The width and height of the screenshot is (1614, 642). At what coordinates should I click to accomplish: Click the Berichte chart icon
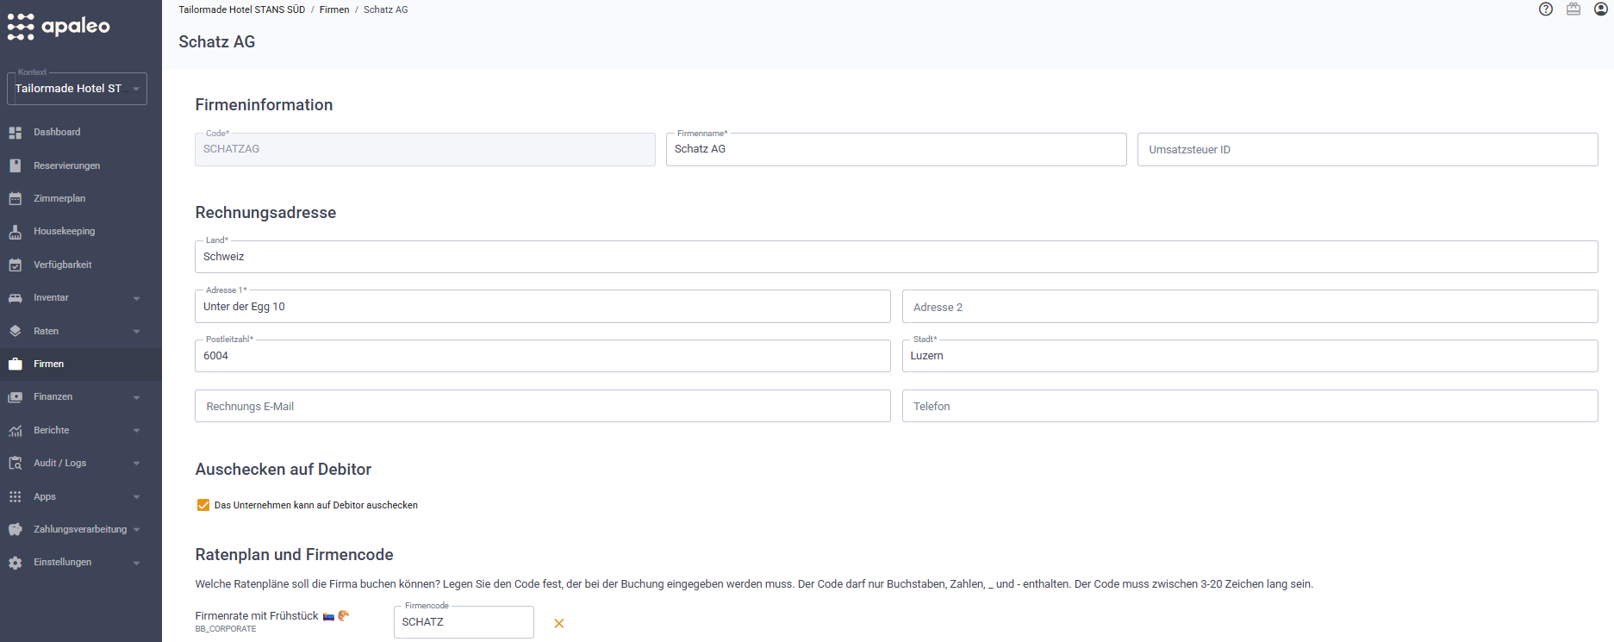(x=16, y=430)
